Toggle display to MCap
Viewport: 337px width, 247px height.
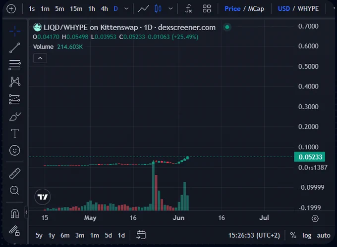pos(256,9)
